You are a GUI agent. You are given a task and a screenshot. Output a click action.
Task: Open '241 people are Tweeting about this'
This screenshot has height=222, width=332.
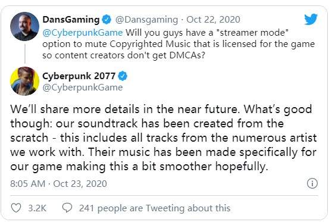pyautogui.click(x=155, y=208)
